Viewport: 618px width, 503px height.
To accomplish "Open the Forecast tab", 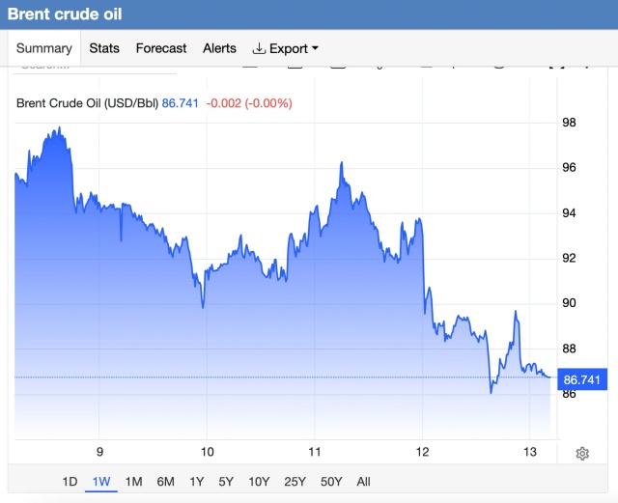I will pyautogui.click(x=161, y=48).
